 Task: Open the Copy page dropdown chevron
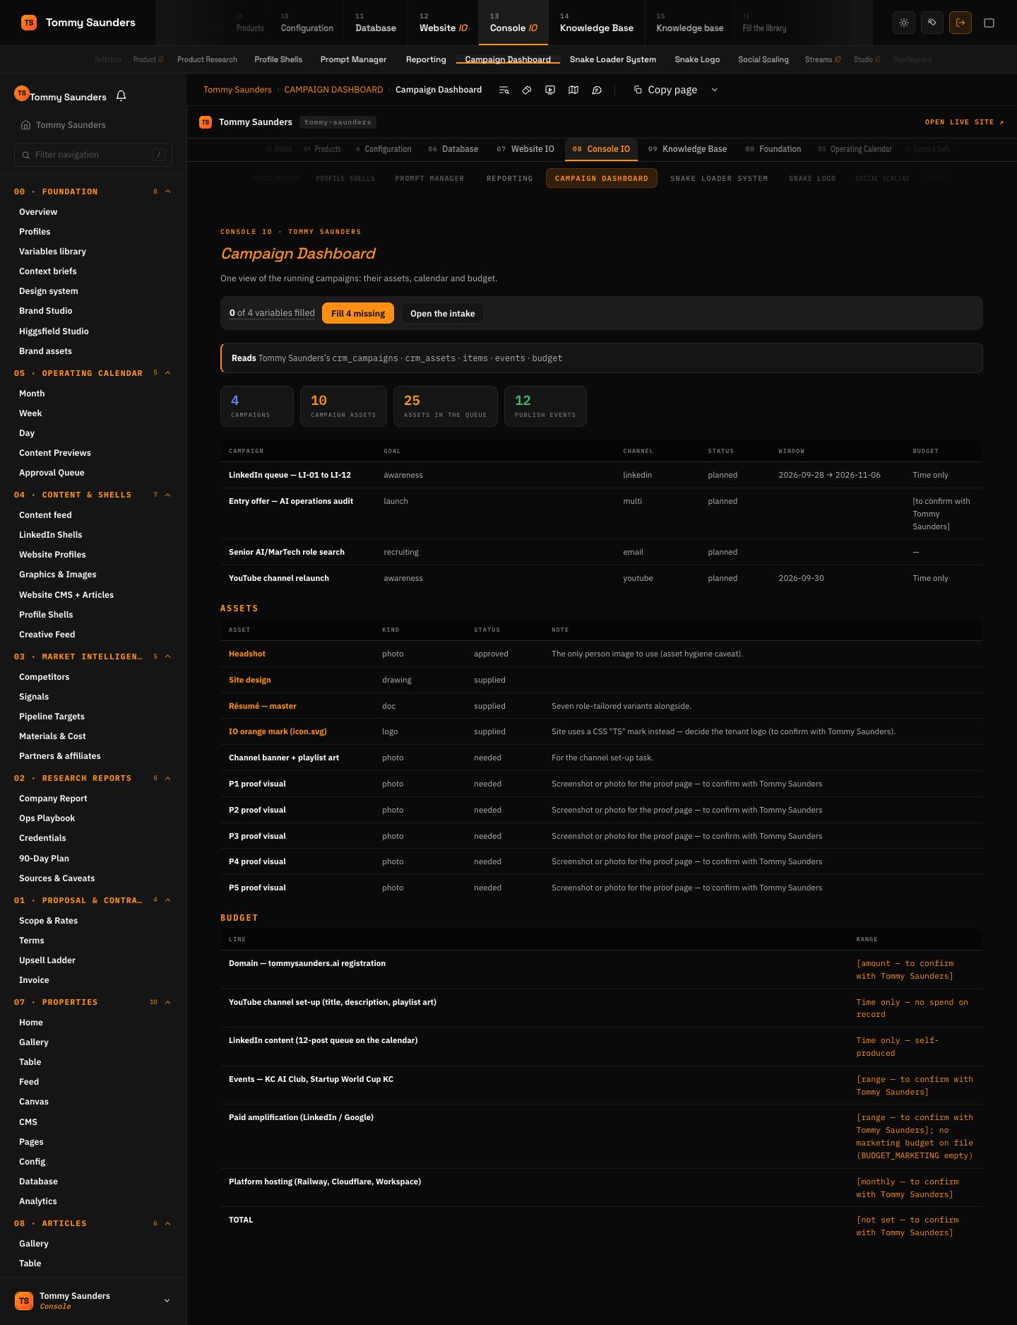(714, 90)
